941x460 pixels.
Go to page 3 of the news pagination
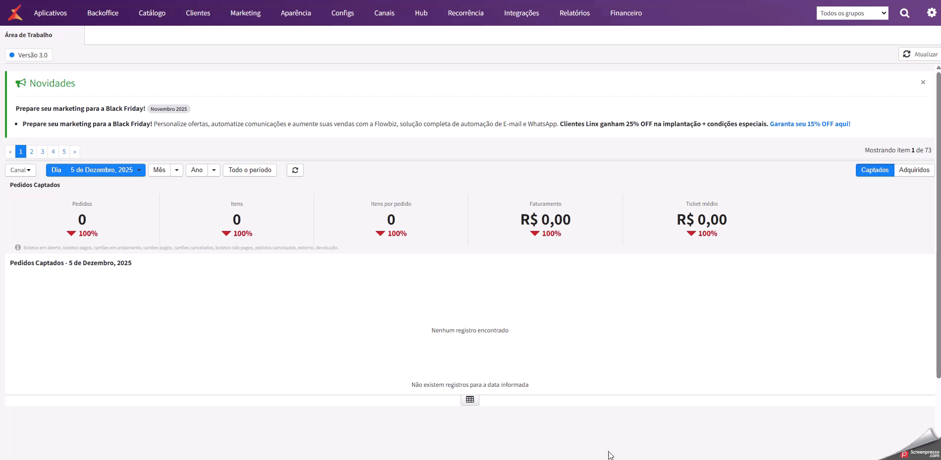pos(43,152)
